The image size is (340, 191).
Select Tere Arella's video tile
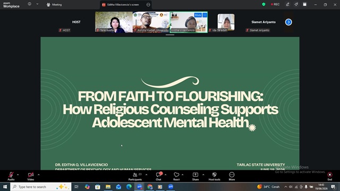pos(114,22)
